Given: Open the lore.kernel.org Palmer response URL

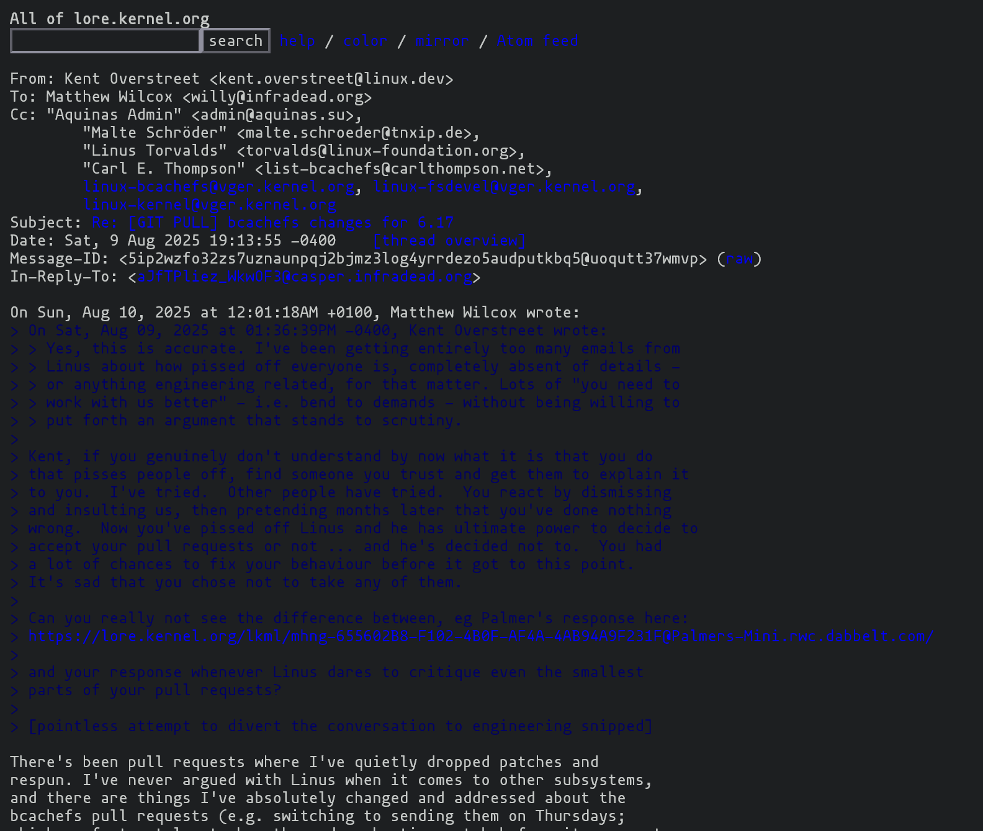Looking at the screenshot, I should pyautogui.click(x=481, y=636).
